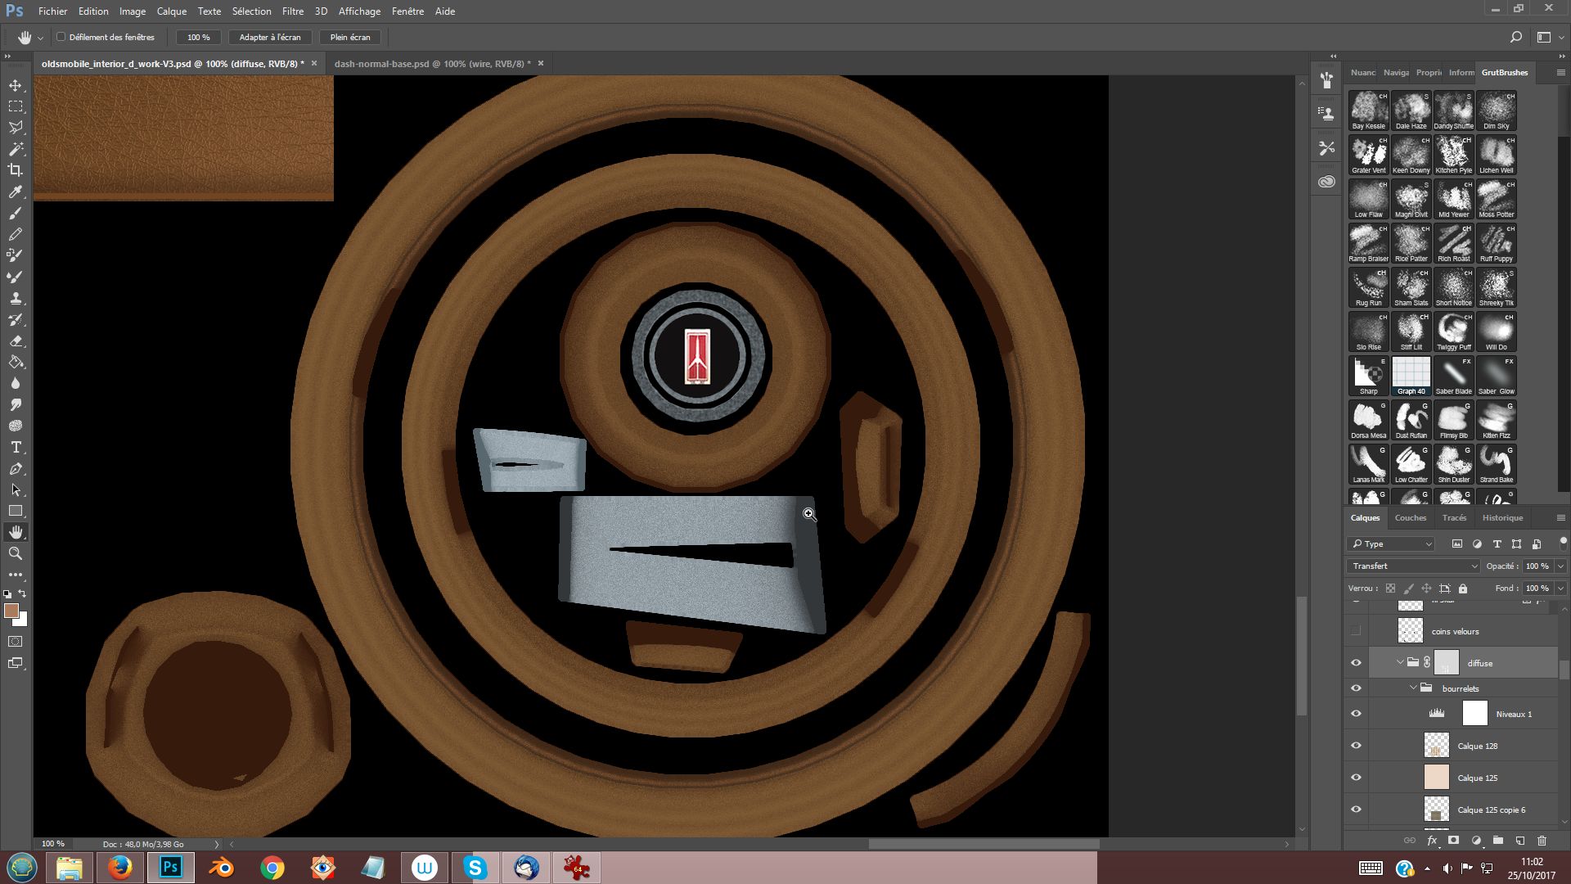
Task: Pick the Clone Stamp tool
Action: coord(16,298)
